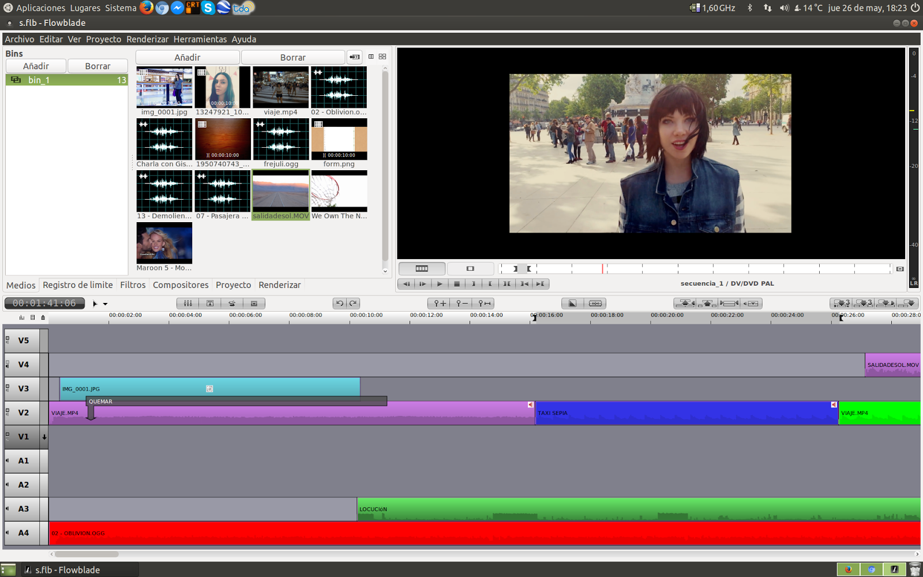Toggle mute state of video track V2
This screenshot has height=577, width=923.
pos(7,412)
